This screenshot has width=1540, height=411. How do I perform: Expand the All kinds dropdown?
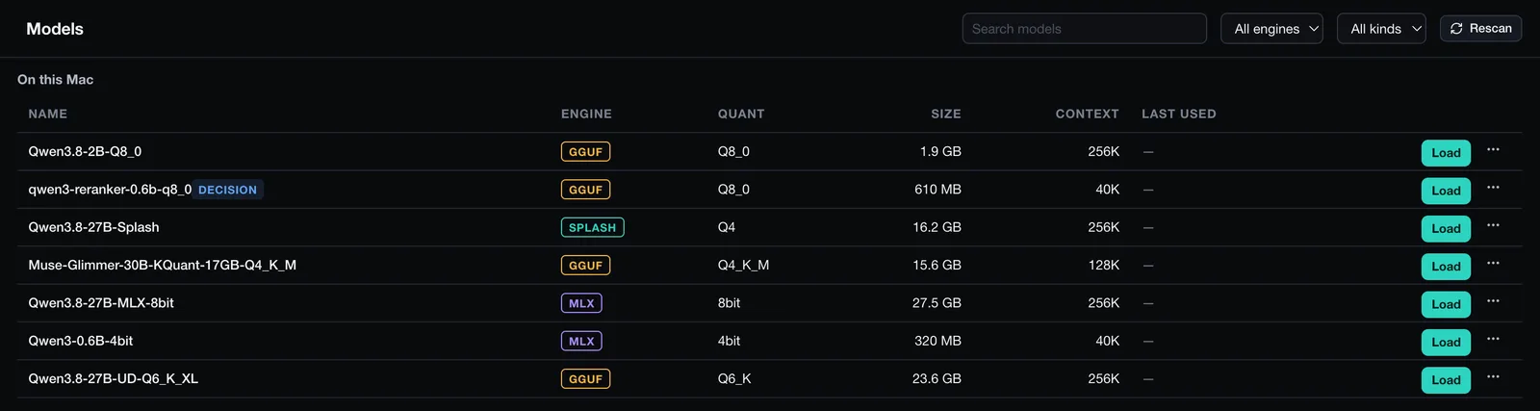tap(1381, 29)
